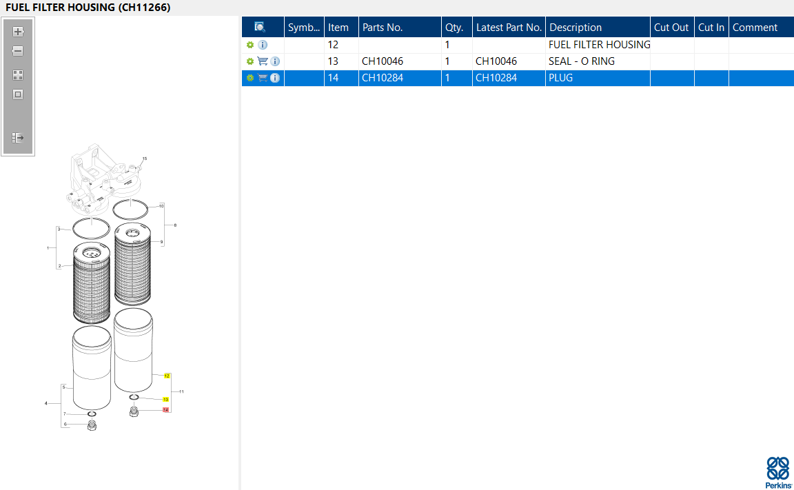Click the list export arrow icon
794x490 pixels.
click(18, 138)
